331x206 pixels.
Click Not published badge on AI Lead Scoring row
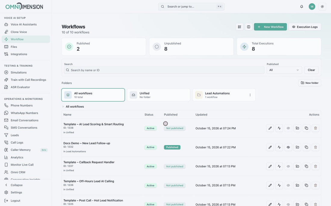click(175, 128)
